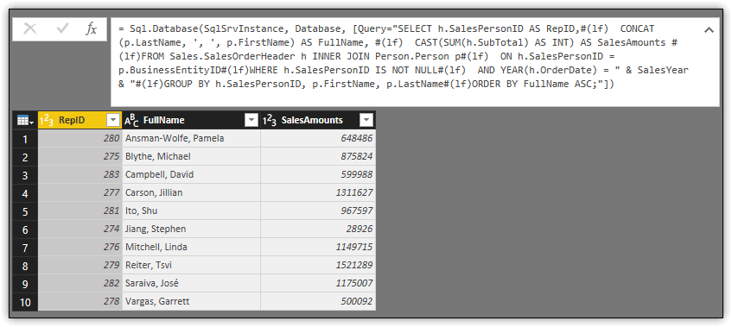
Task: Click the RepID whole number type icon
Action: point(47,121)
